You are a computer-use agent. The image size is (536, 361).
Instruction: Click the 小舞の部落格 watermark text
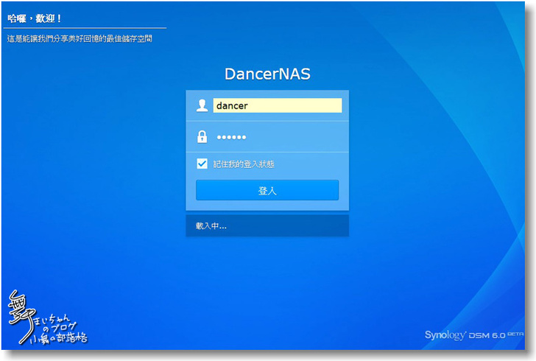(x=58, y=339)
